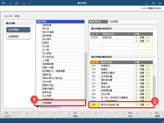164x123 pixels.
Task: Click the 退職金 account row
Action: (x=122, y=69)
